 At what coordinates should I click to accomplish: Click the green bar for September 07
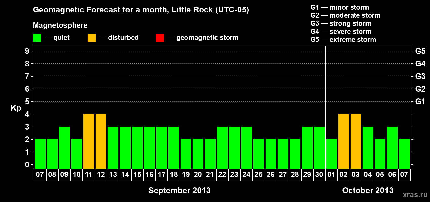click(40, 154)
